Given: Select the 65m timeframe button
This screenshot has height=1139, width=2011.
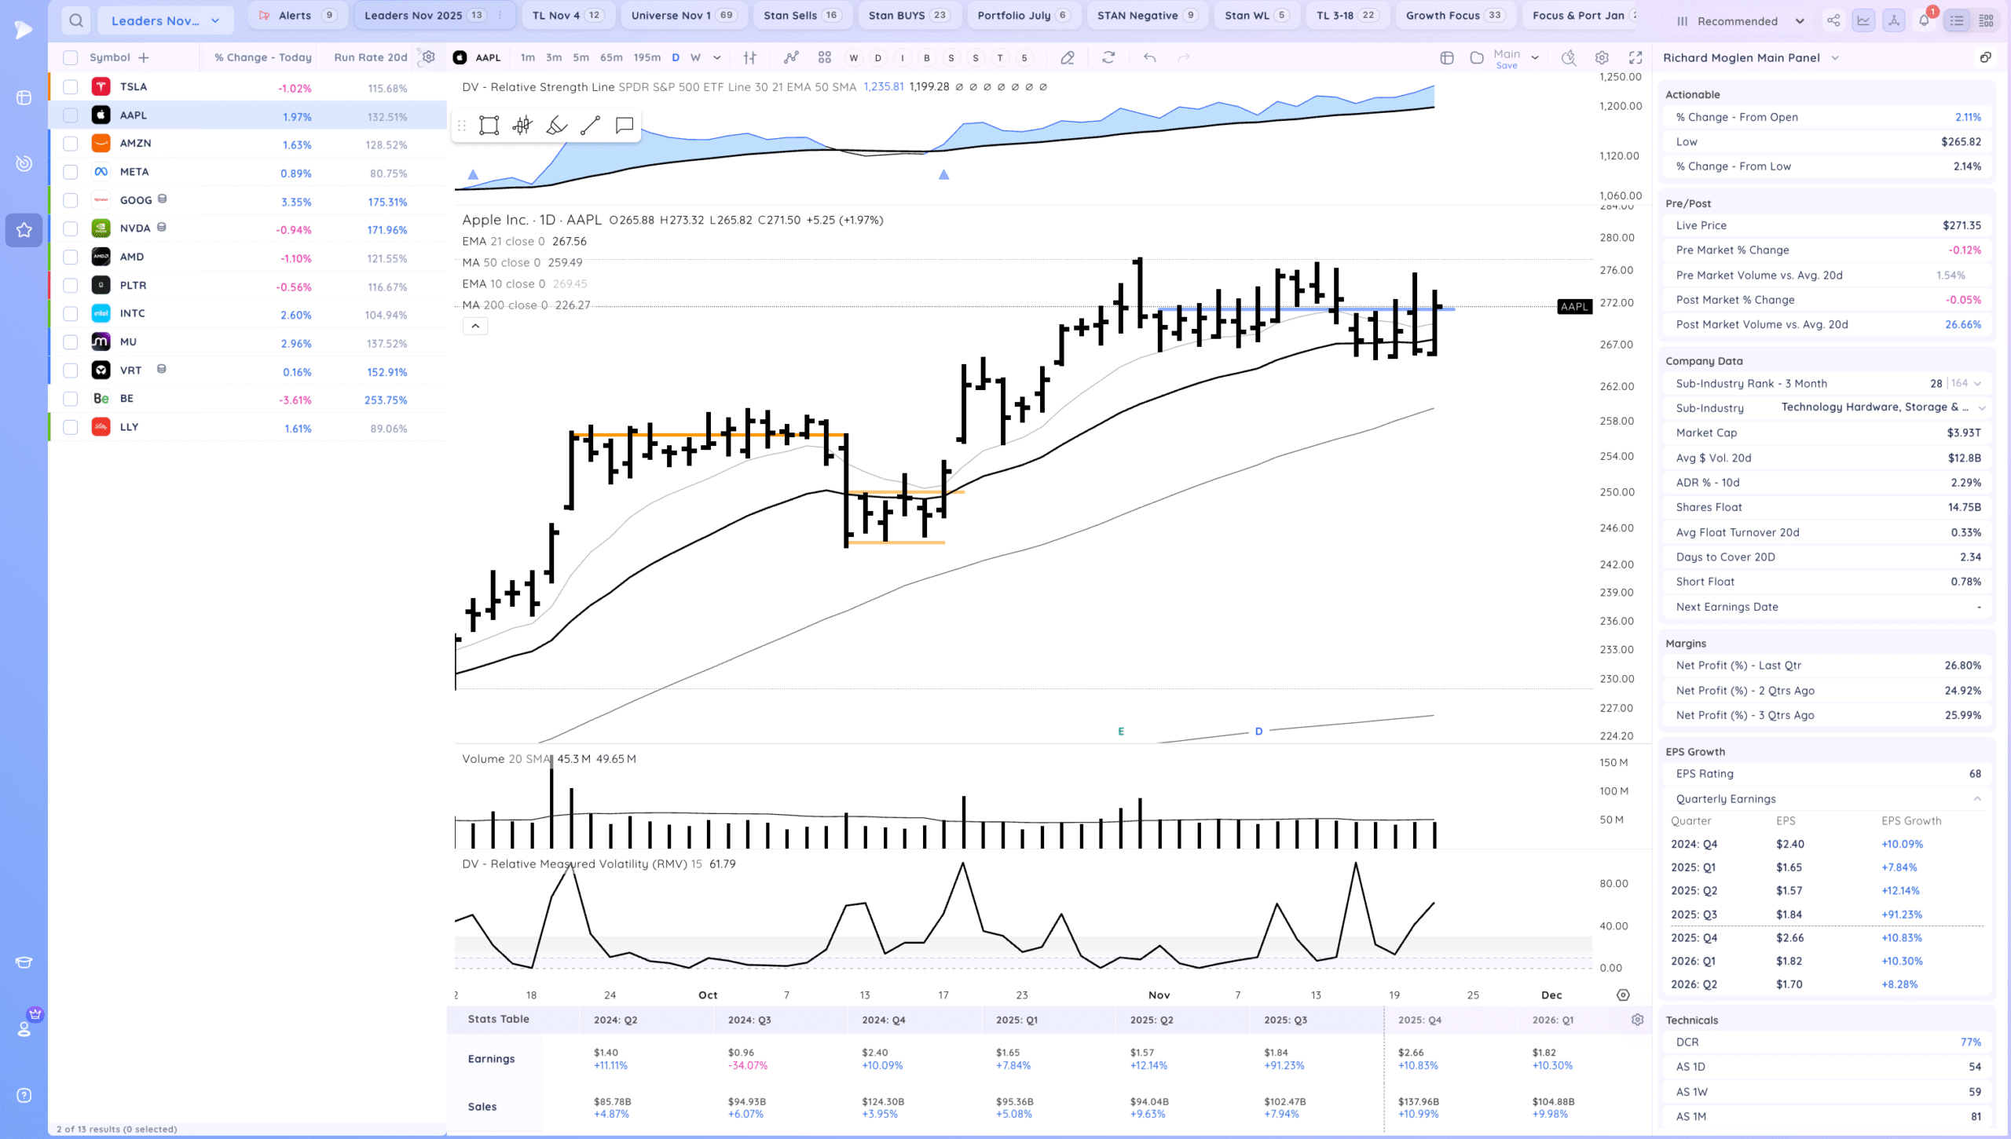Looking at the screenshot, I should (611, 57).
